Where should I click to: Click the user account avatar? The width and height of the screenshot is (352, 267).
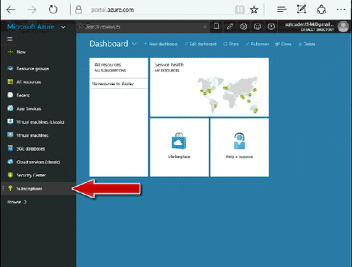click(343, 26)
